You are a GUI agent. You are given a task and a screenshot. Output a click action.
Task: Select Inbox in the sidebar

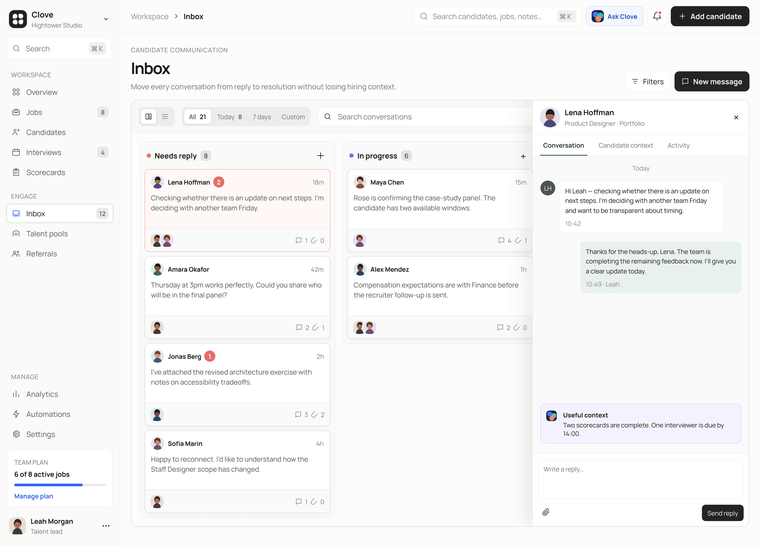tap(60, 213)
